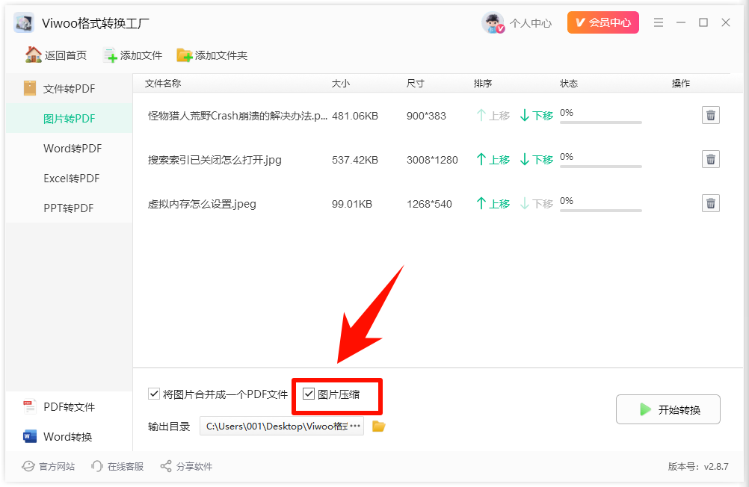
Task: Click 添加文件夹 to add a folder
Action: tap(212, 55)
